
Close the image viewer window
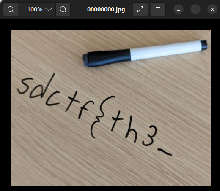coord(212,9)
